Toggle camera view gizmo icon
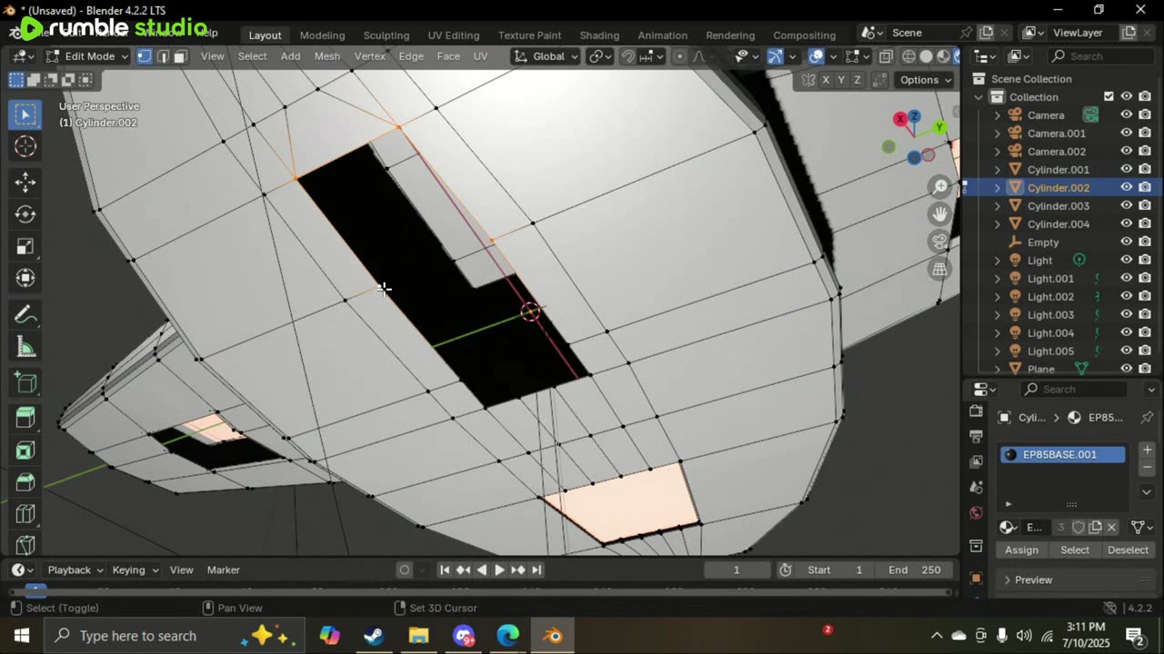The image size is (1164, 654). click(939, 242)
